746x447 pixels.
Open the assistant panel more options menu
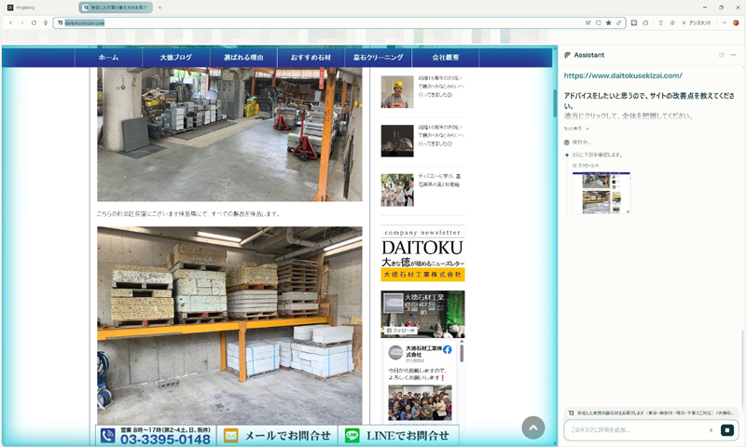(733, 55)
